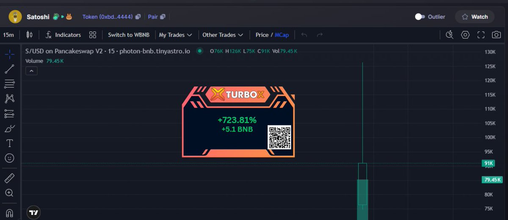Open the Pair link
Viewport: 508px width, 220px height.
tap(152, 17)
